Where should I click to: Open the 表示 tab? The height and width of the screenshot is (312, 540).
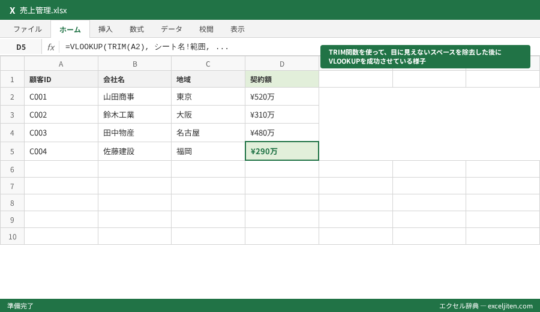[238, 29]
